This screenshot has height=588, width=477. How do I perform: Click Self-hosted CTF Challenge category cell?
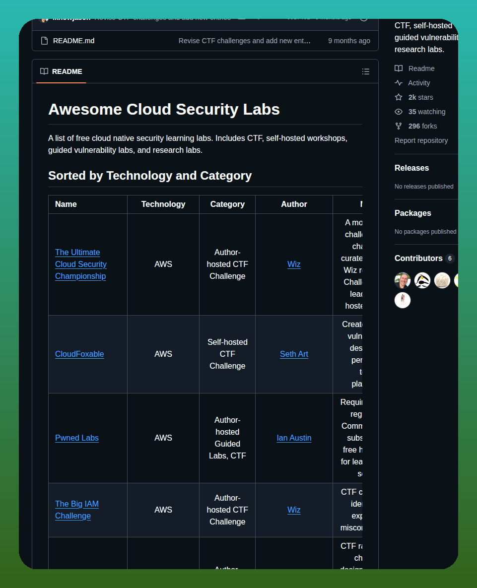[x=227, y=354]
